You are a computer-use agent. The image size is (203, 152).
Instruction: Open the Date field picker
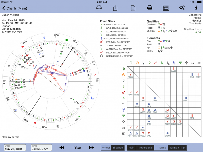(x=15, y=148)
